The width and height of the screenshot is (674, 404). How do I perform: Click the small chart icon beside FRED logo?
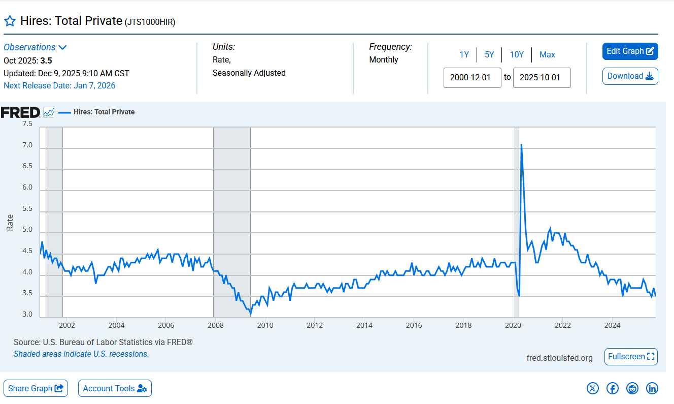pyautogui.click(x=49, y=112)
